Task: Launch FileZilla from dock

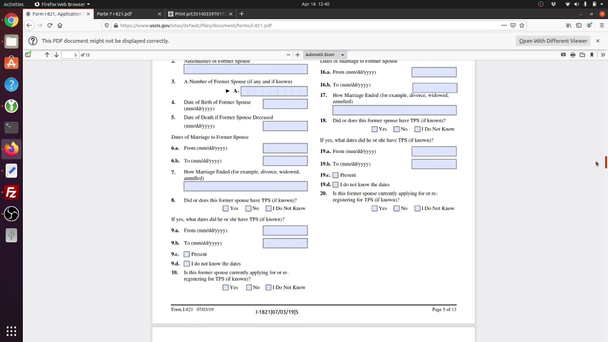Action: click(11, 192)
